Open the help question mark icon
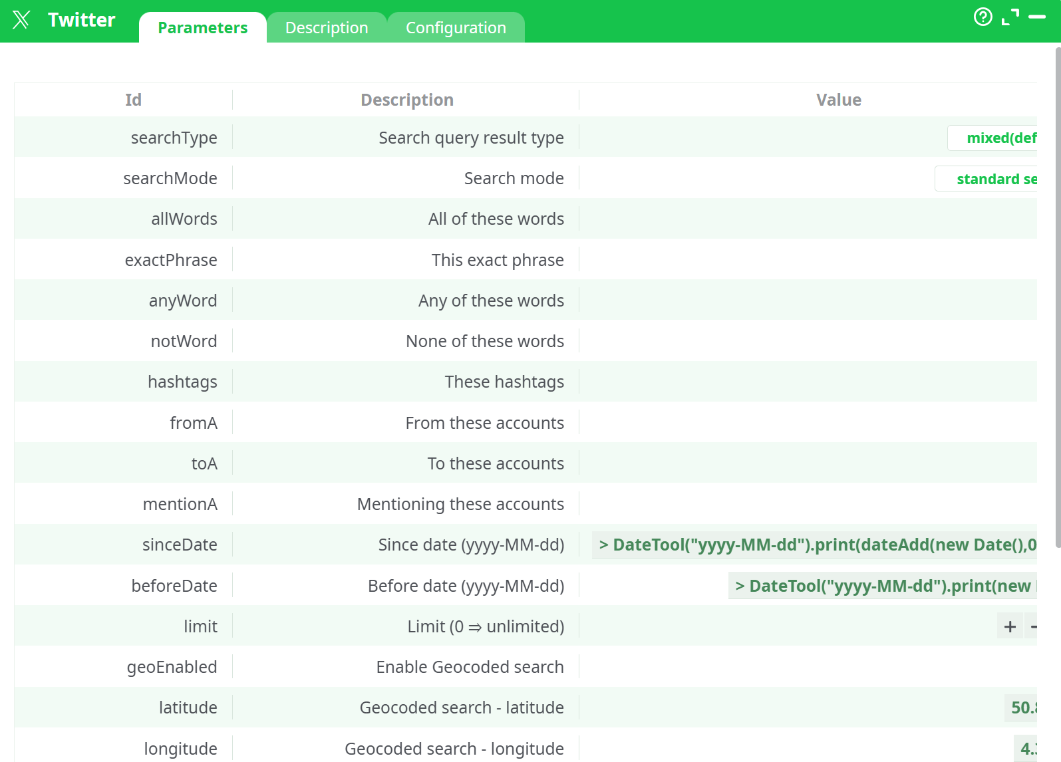Screen dimensions: 1061x762 point(983,17)
